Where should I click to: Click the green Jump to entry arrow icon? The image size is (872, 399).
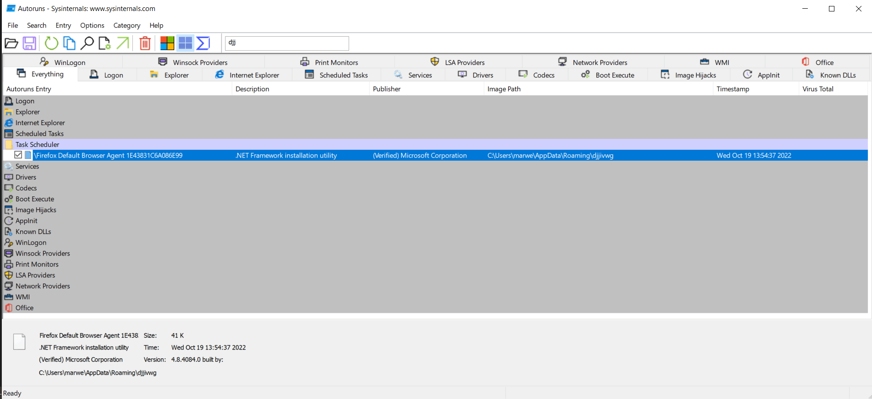click(122, 44)
